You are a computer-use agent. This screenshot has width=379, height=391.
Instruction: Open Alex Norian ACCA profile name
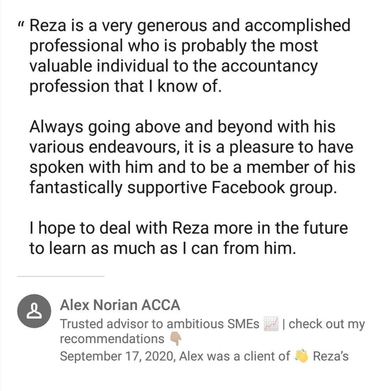pyautogui.click(x=120, y=305)
